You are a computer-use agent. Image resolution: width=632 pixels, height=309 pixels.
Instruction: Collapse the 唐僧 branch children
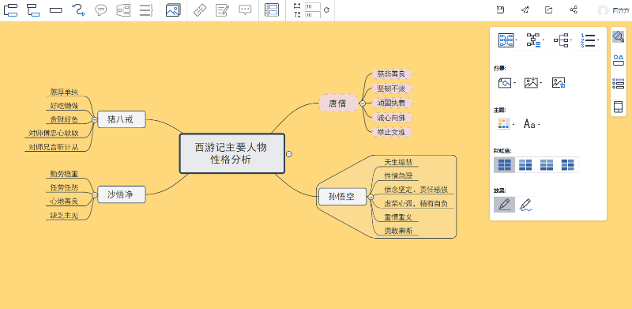(x=362, y=104)
